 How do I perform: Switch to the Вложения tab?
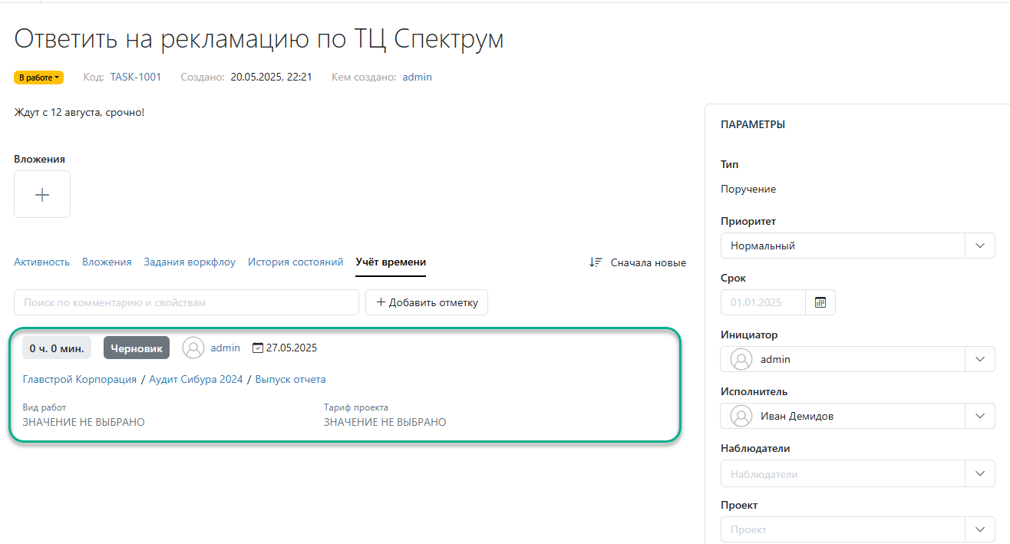[x=107, y=262]
